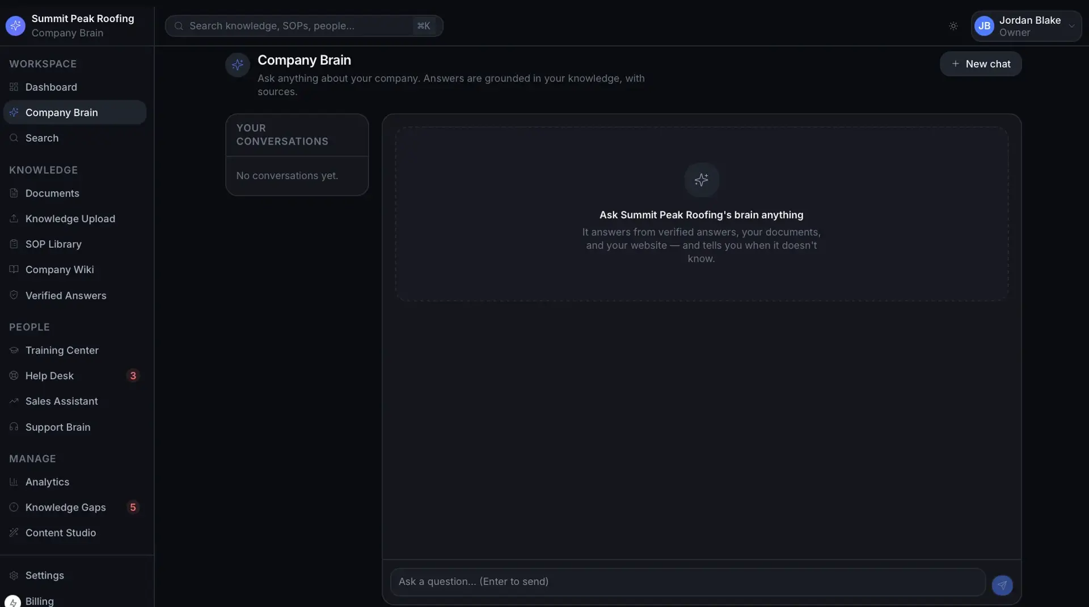The image size is (1089, 607).
Task: Open Documents in Knowledge section
Action: [x=75, y=193]
